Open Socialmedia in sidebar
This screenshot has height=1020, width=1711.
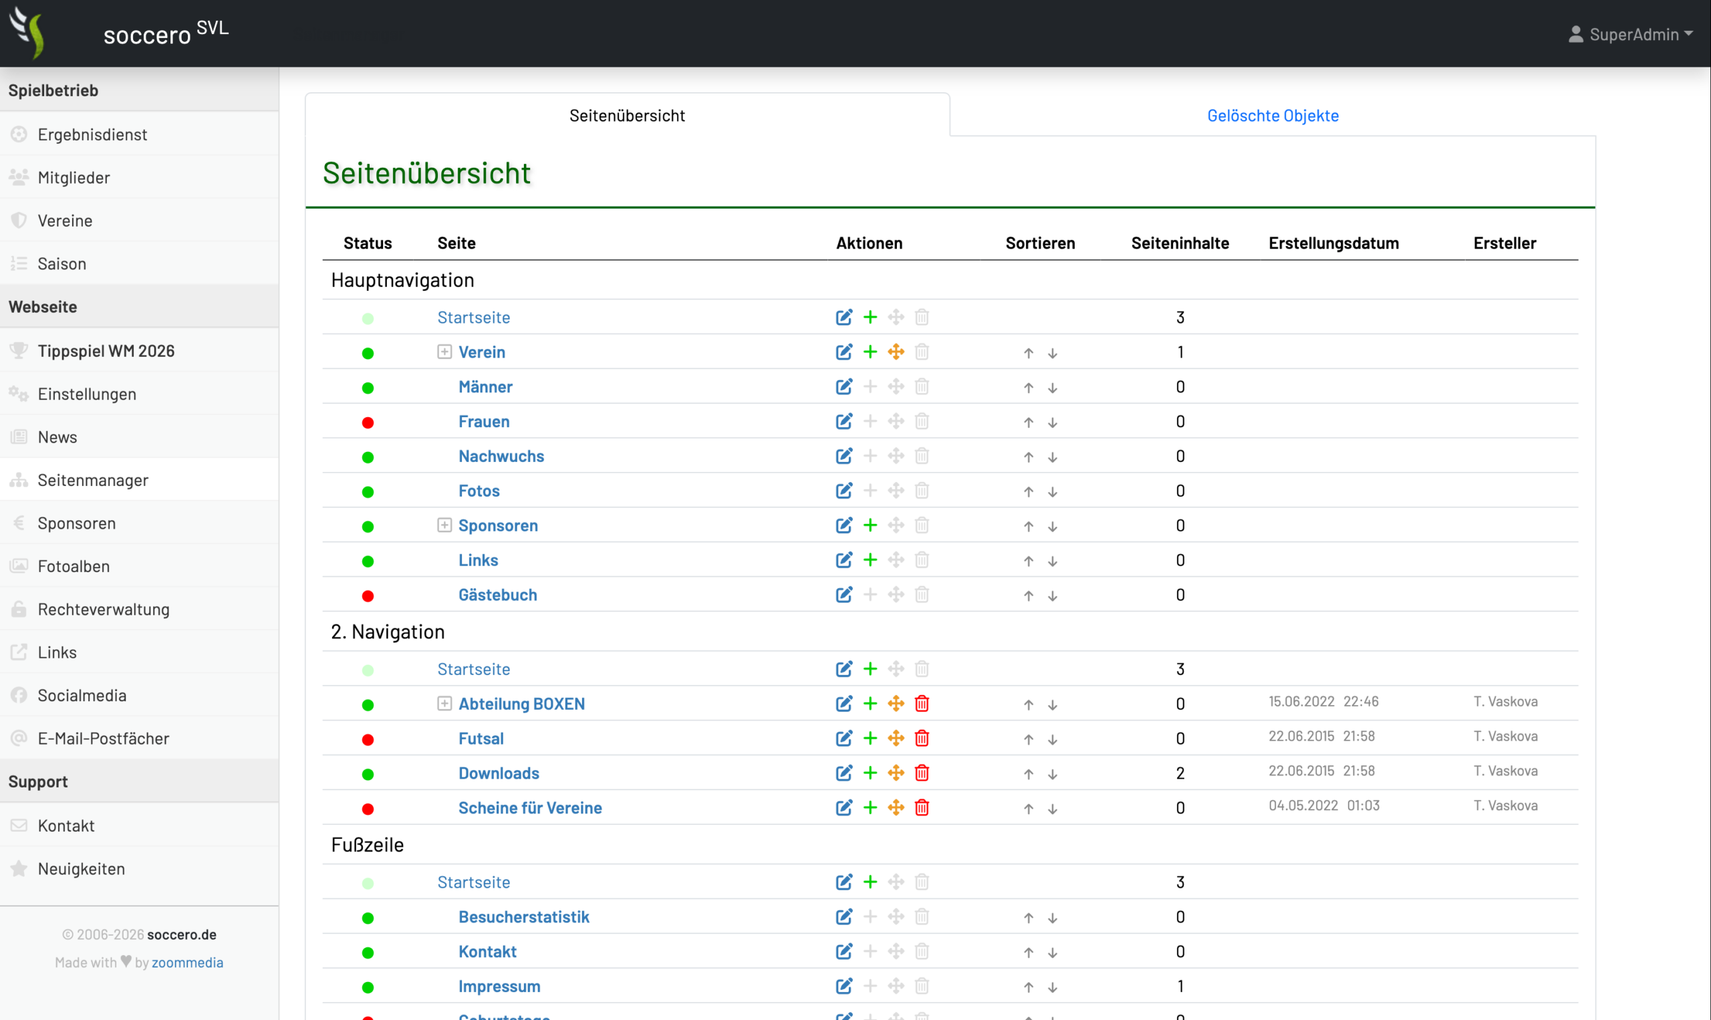140,695
